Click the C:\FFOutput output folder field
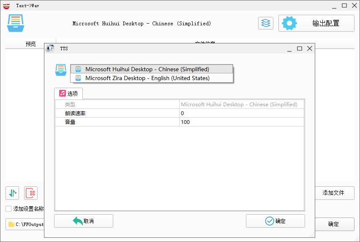This screenshot has width=360, height=242. click(x=25, y=224)
